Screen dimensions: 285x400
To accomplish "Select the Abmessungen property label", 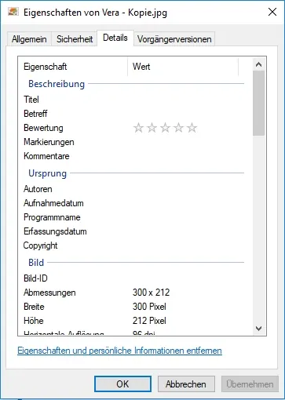I will 49,293.
